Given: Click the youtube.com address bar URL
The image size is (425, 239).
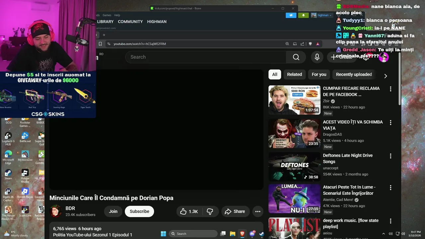Looking at the screenshot, I should click(139, 44).
